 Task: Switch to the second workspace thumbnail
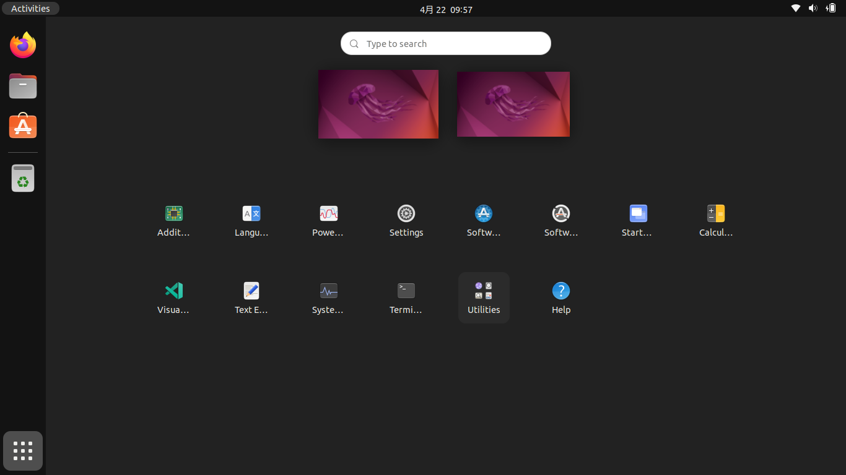pyautogui.click(x=513, y=104)
